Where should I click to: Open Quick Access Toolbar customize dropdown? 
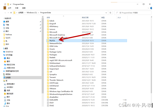pos(10,4)
